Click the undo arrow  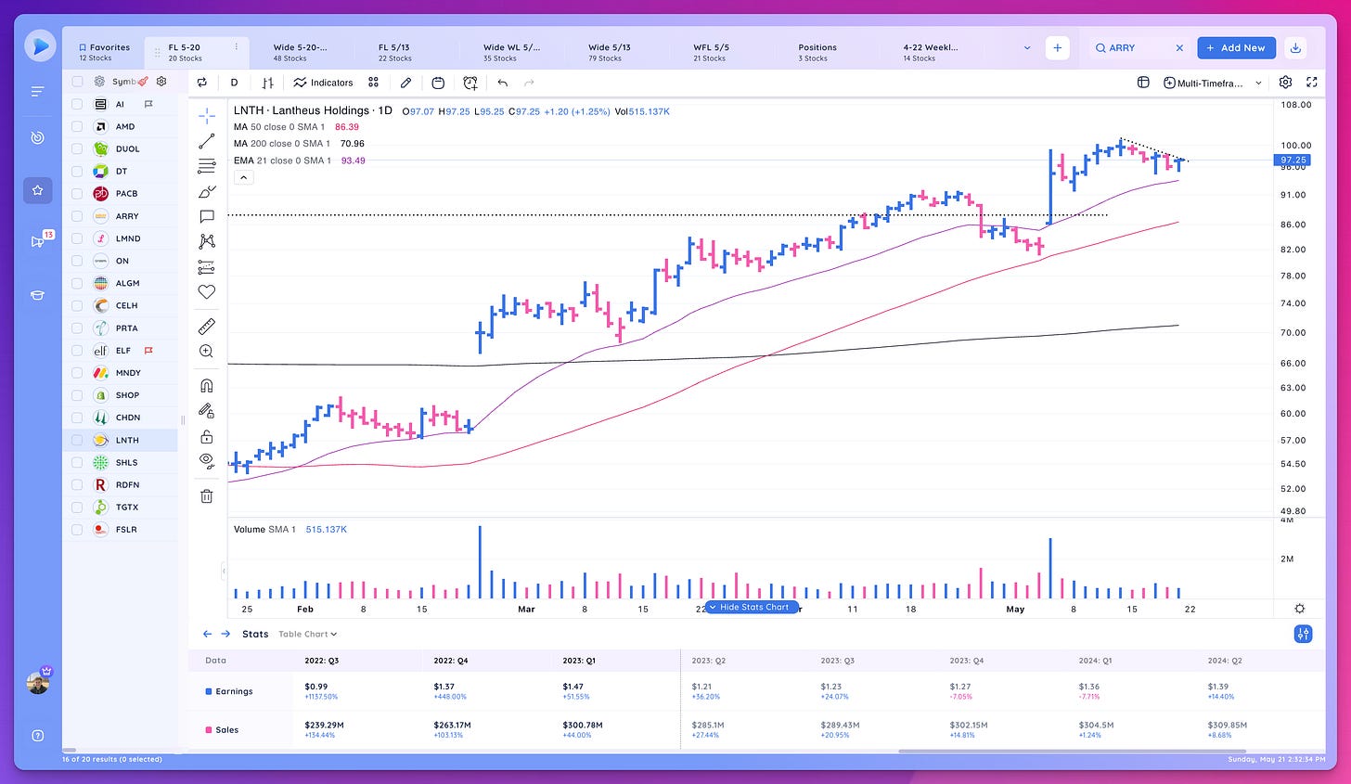(502, 83)
